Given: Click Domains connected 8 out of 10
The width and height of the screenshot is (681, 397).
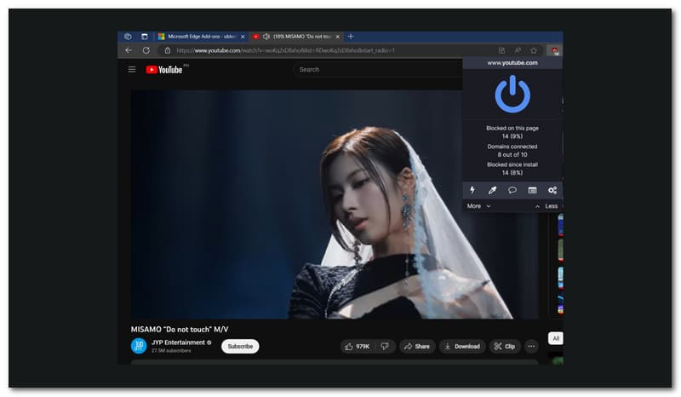Looking at the screenshot, I should pos(512,151).
